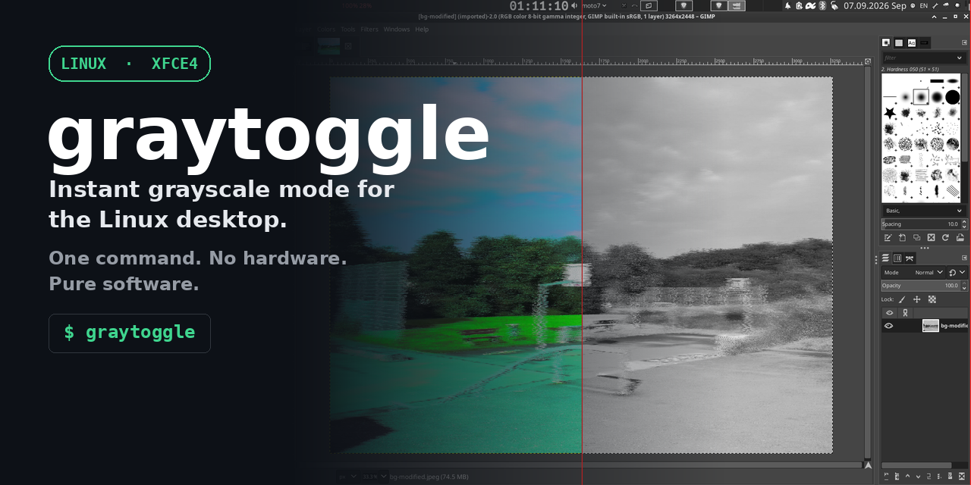Click the EN keyboard layout indicator
Viewport: 971px width, 485px height.
924,5
